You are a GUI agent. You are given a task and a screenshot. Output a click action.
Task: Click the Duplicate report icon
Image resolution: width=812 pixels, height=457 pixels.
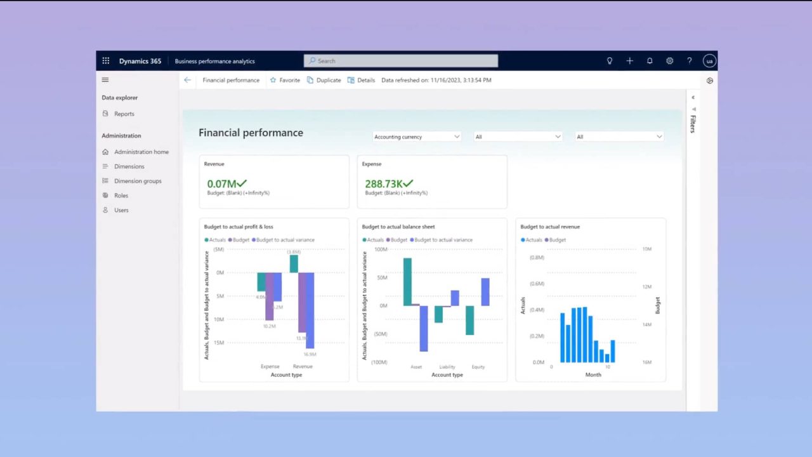click(x=324, y=80)
